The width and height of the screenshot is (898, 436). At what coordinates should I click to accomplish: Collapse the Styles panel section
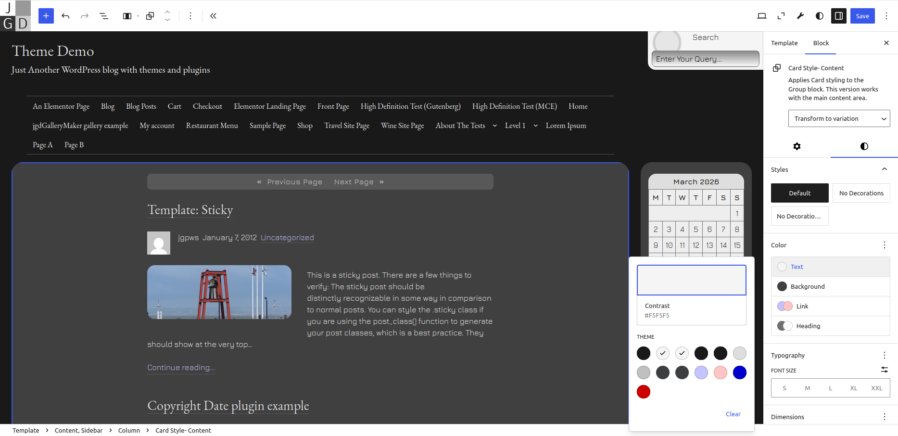click(884, 169)
